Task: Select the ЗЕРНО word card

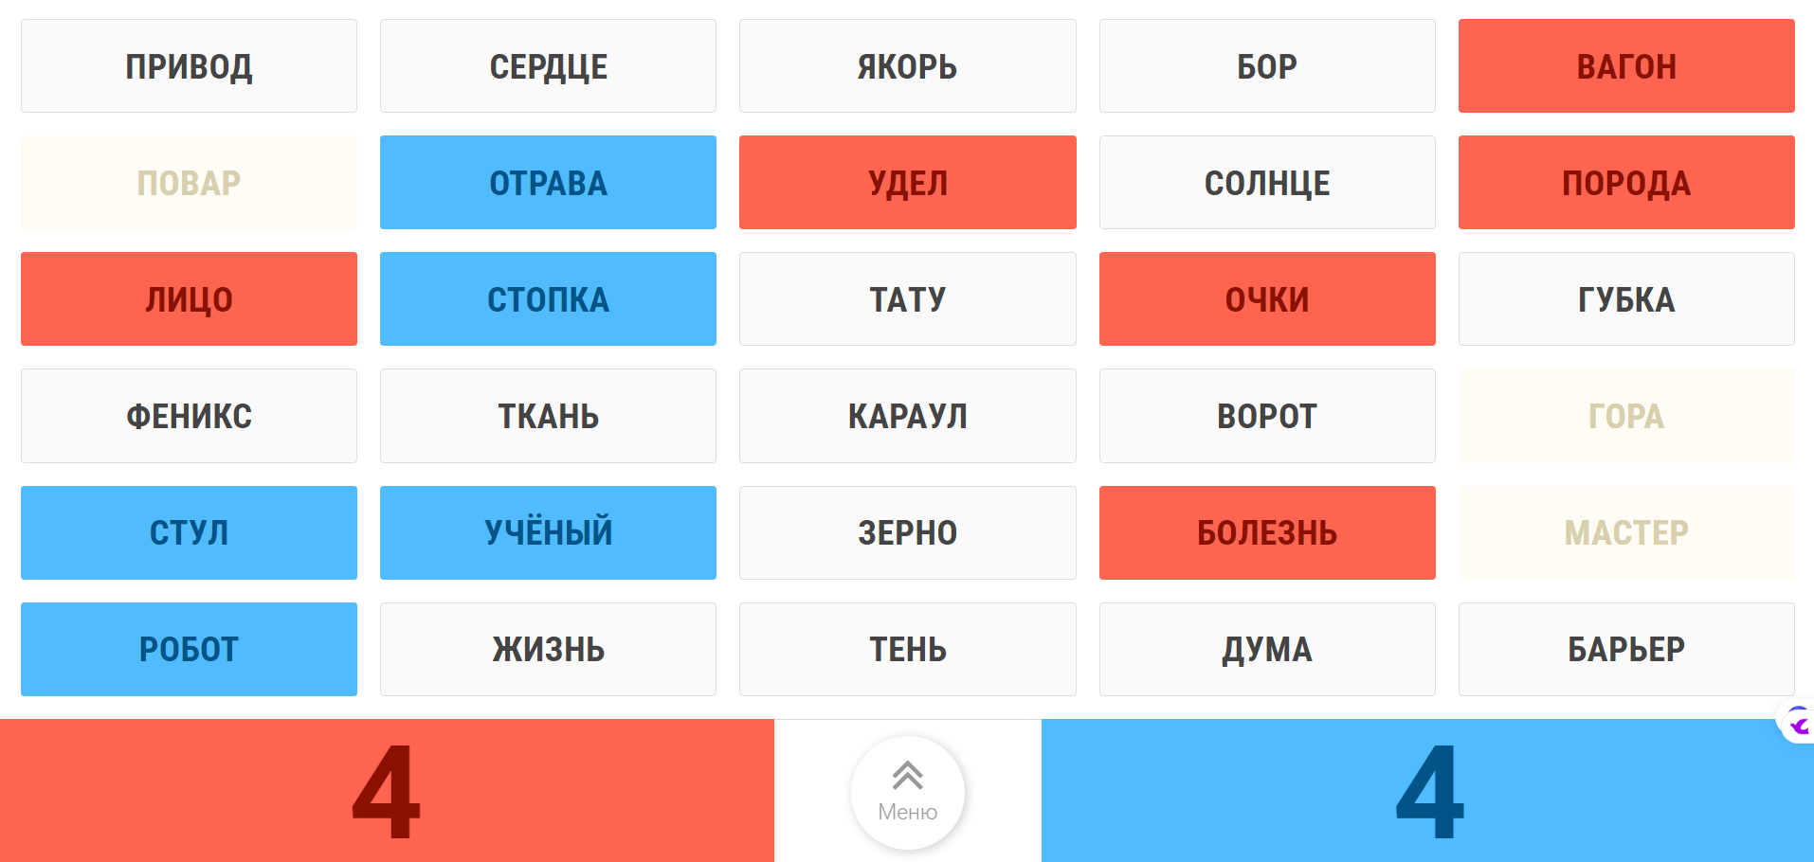Action: tap(907, 532)
